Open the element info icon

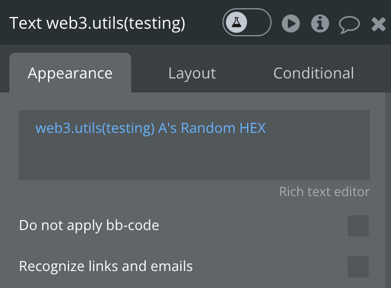pos(320,23)
